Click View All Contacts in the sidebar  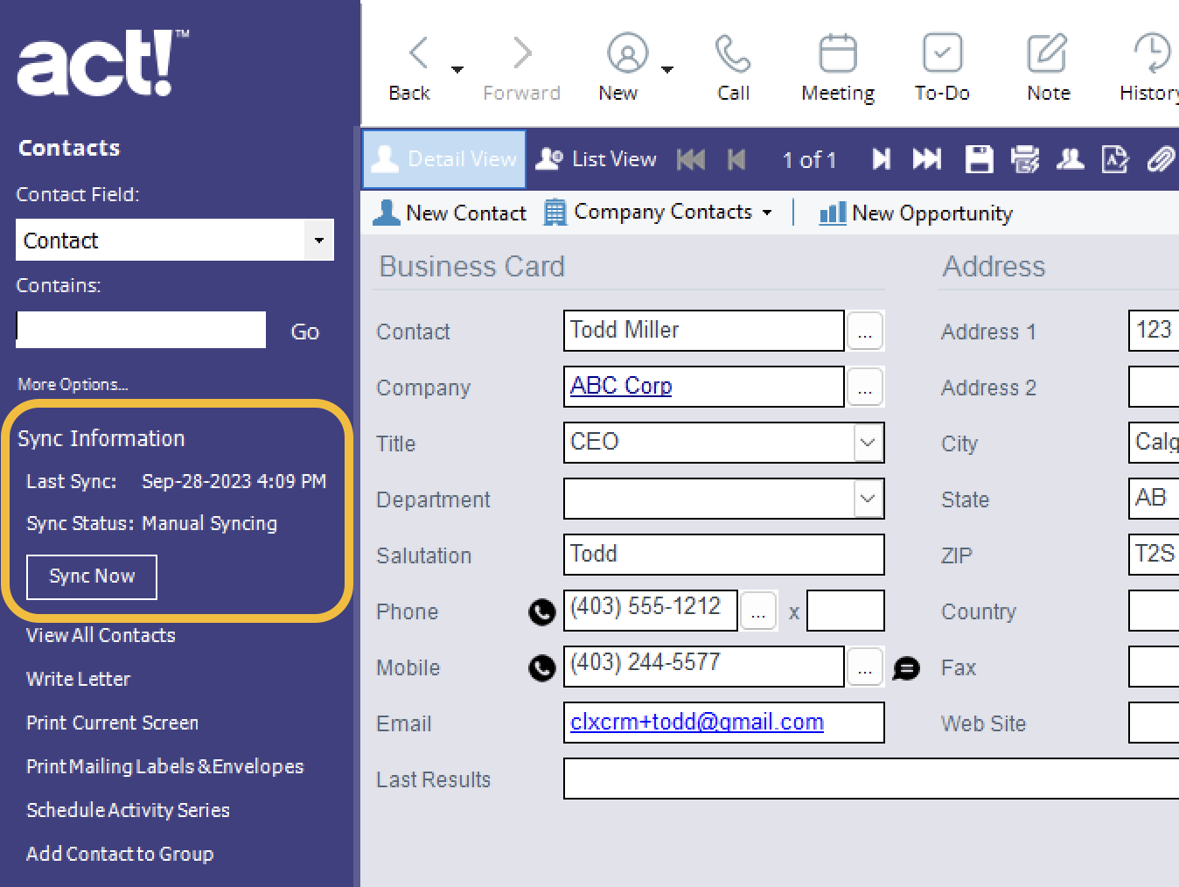101,635
